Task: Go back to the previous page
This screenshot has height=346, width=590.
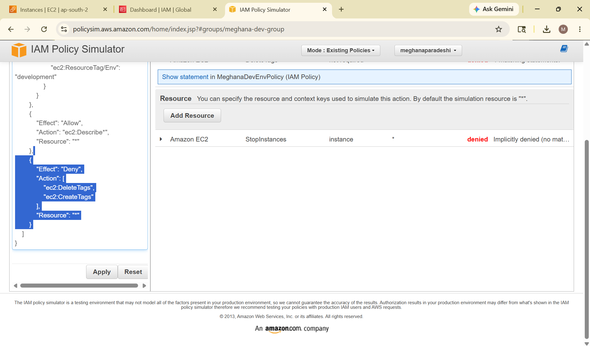Action: pyautogui.click(x=11, y=29)
